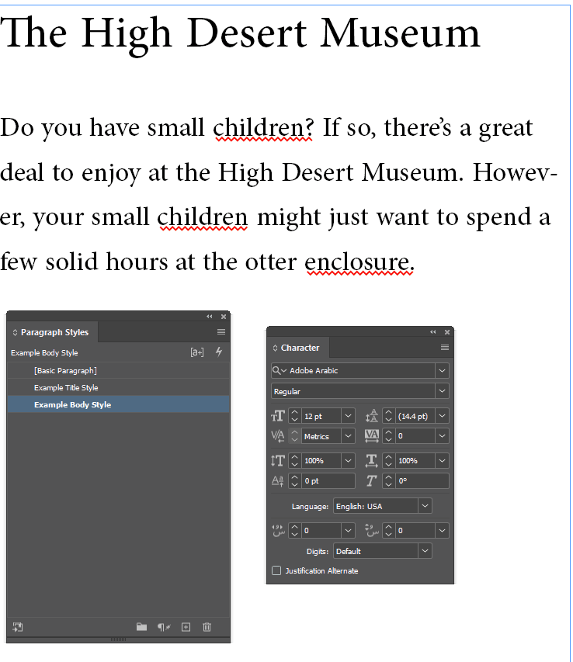Click the load styles icon at panel bottom-left
573x662 pixels.
pyautogui.click(x=17, y=627)
